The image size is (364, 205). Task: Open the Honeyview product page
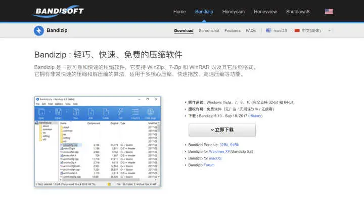coord(265,12)
